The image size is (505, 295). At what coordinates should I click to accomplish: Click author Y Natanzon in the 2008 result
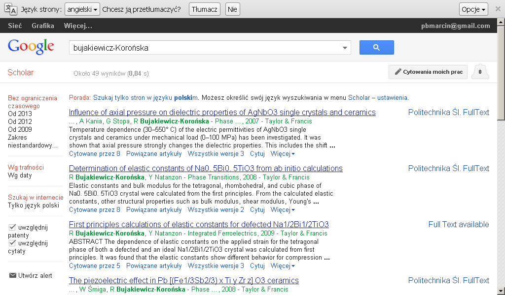(165, 177)
